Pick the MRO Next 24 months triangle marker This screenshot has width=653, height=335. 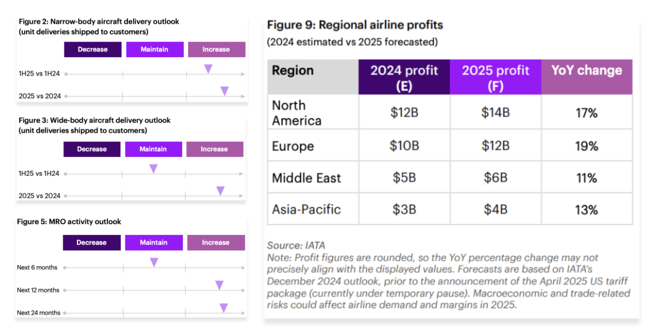(223, 308)
